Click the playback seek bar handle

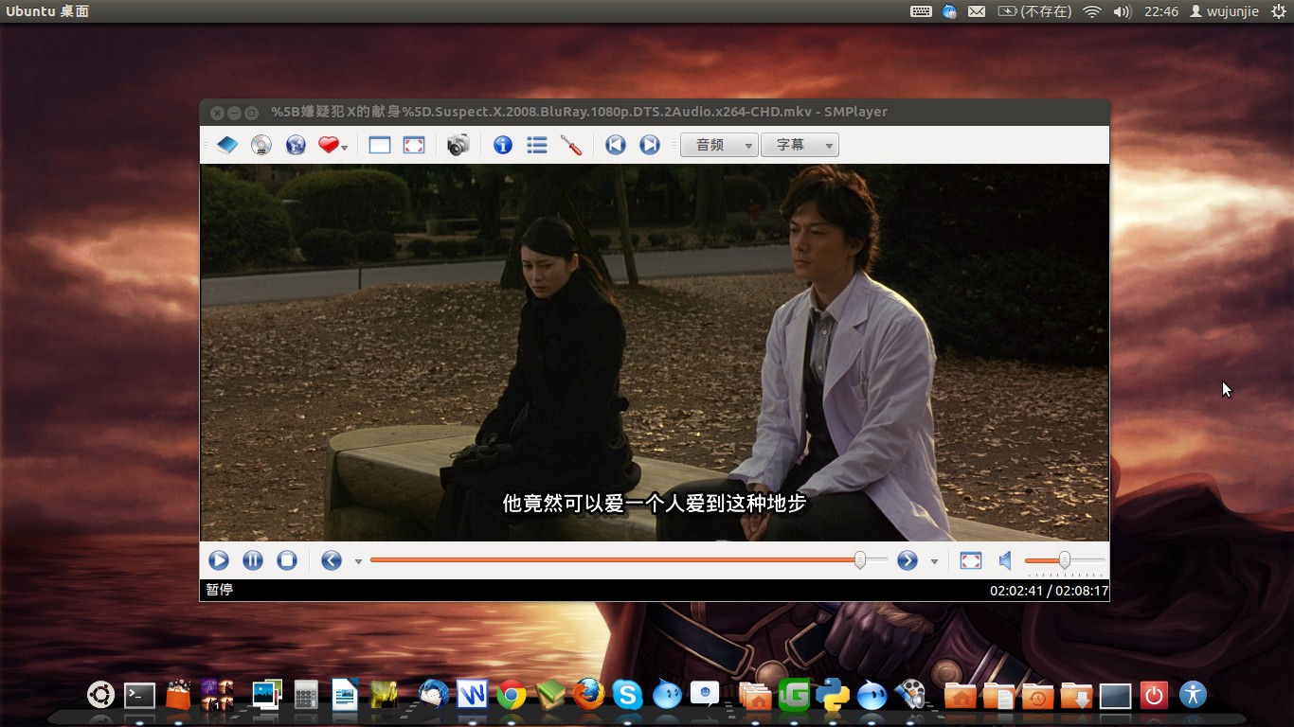click(860, 560)
